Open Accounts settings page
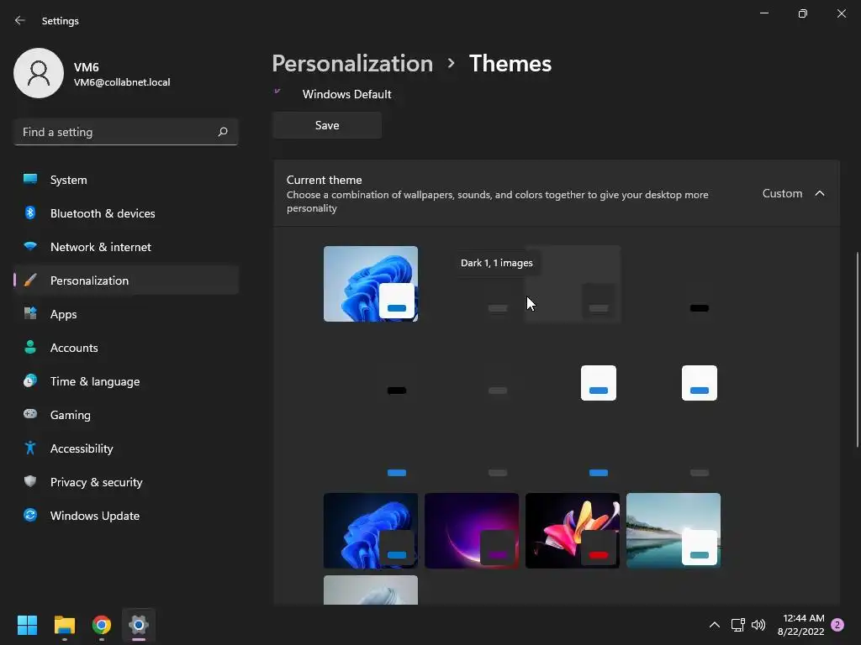 pos(126,348)
